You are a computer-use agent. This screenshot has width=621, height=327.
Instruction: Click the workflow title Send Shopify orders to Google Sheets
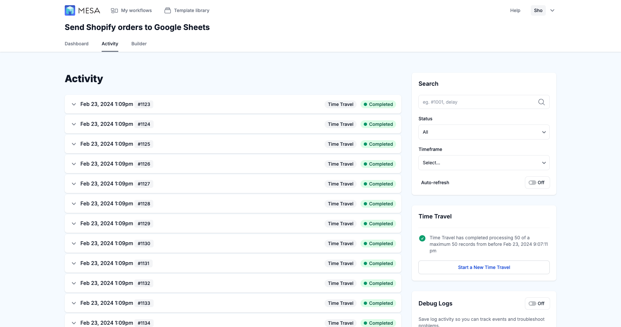137,27
